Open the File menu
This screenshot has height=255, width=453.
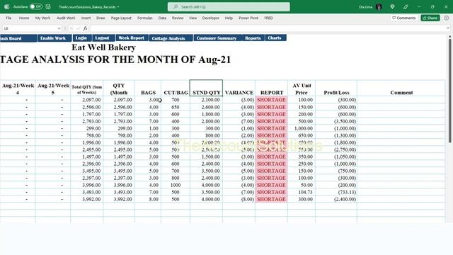[x=8, y=18]
